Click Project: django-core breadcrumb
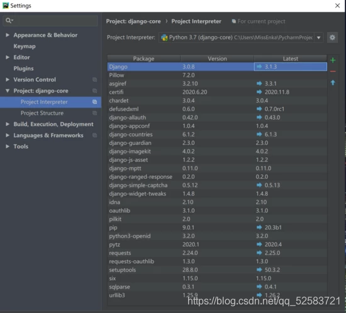 (133, 21)
